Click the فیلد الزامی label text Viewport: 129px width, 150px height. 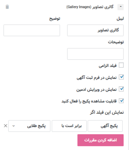click(x=108, y=66)
